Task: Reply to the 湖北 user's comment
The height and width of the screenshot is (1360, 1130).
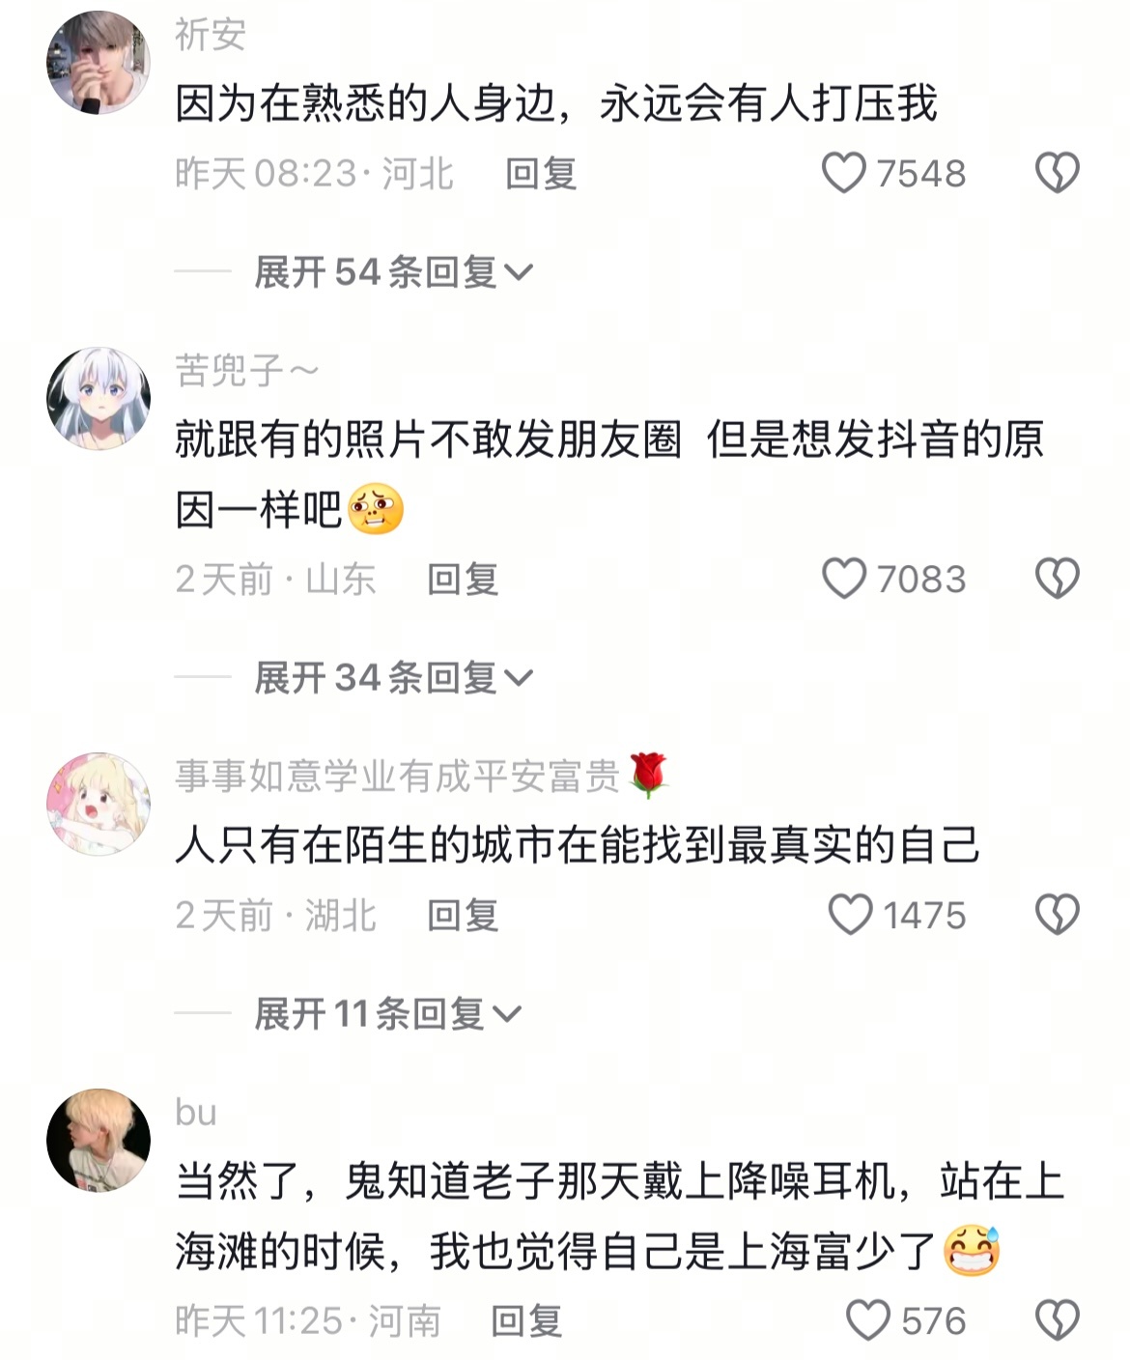Action: click(463, 915)
